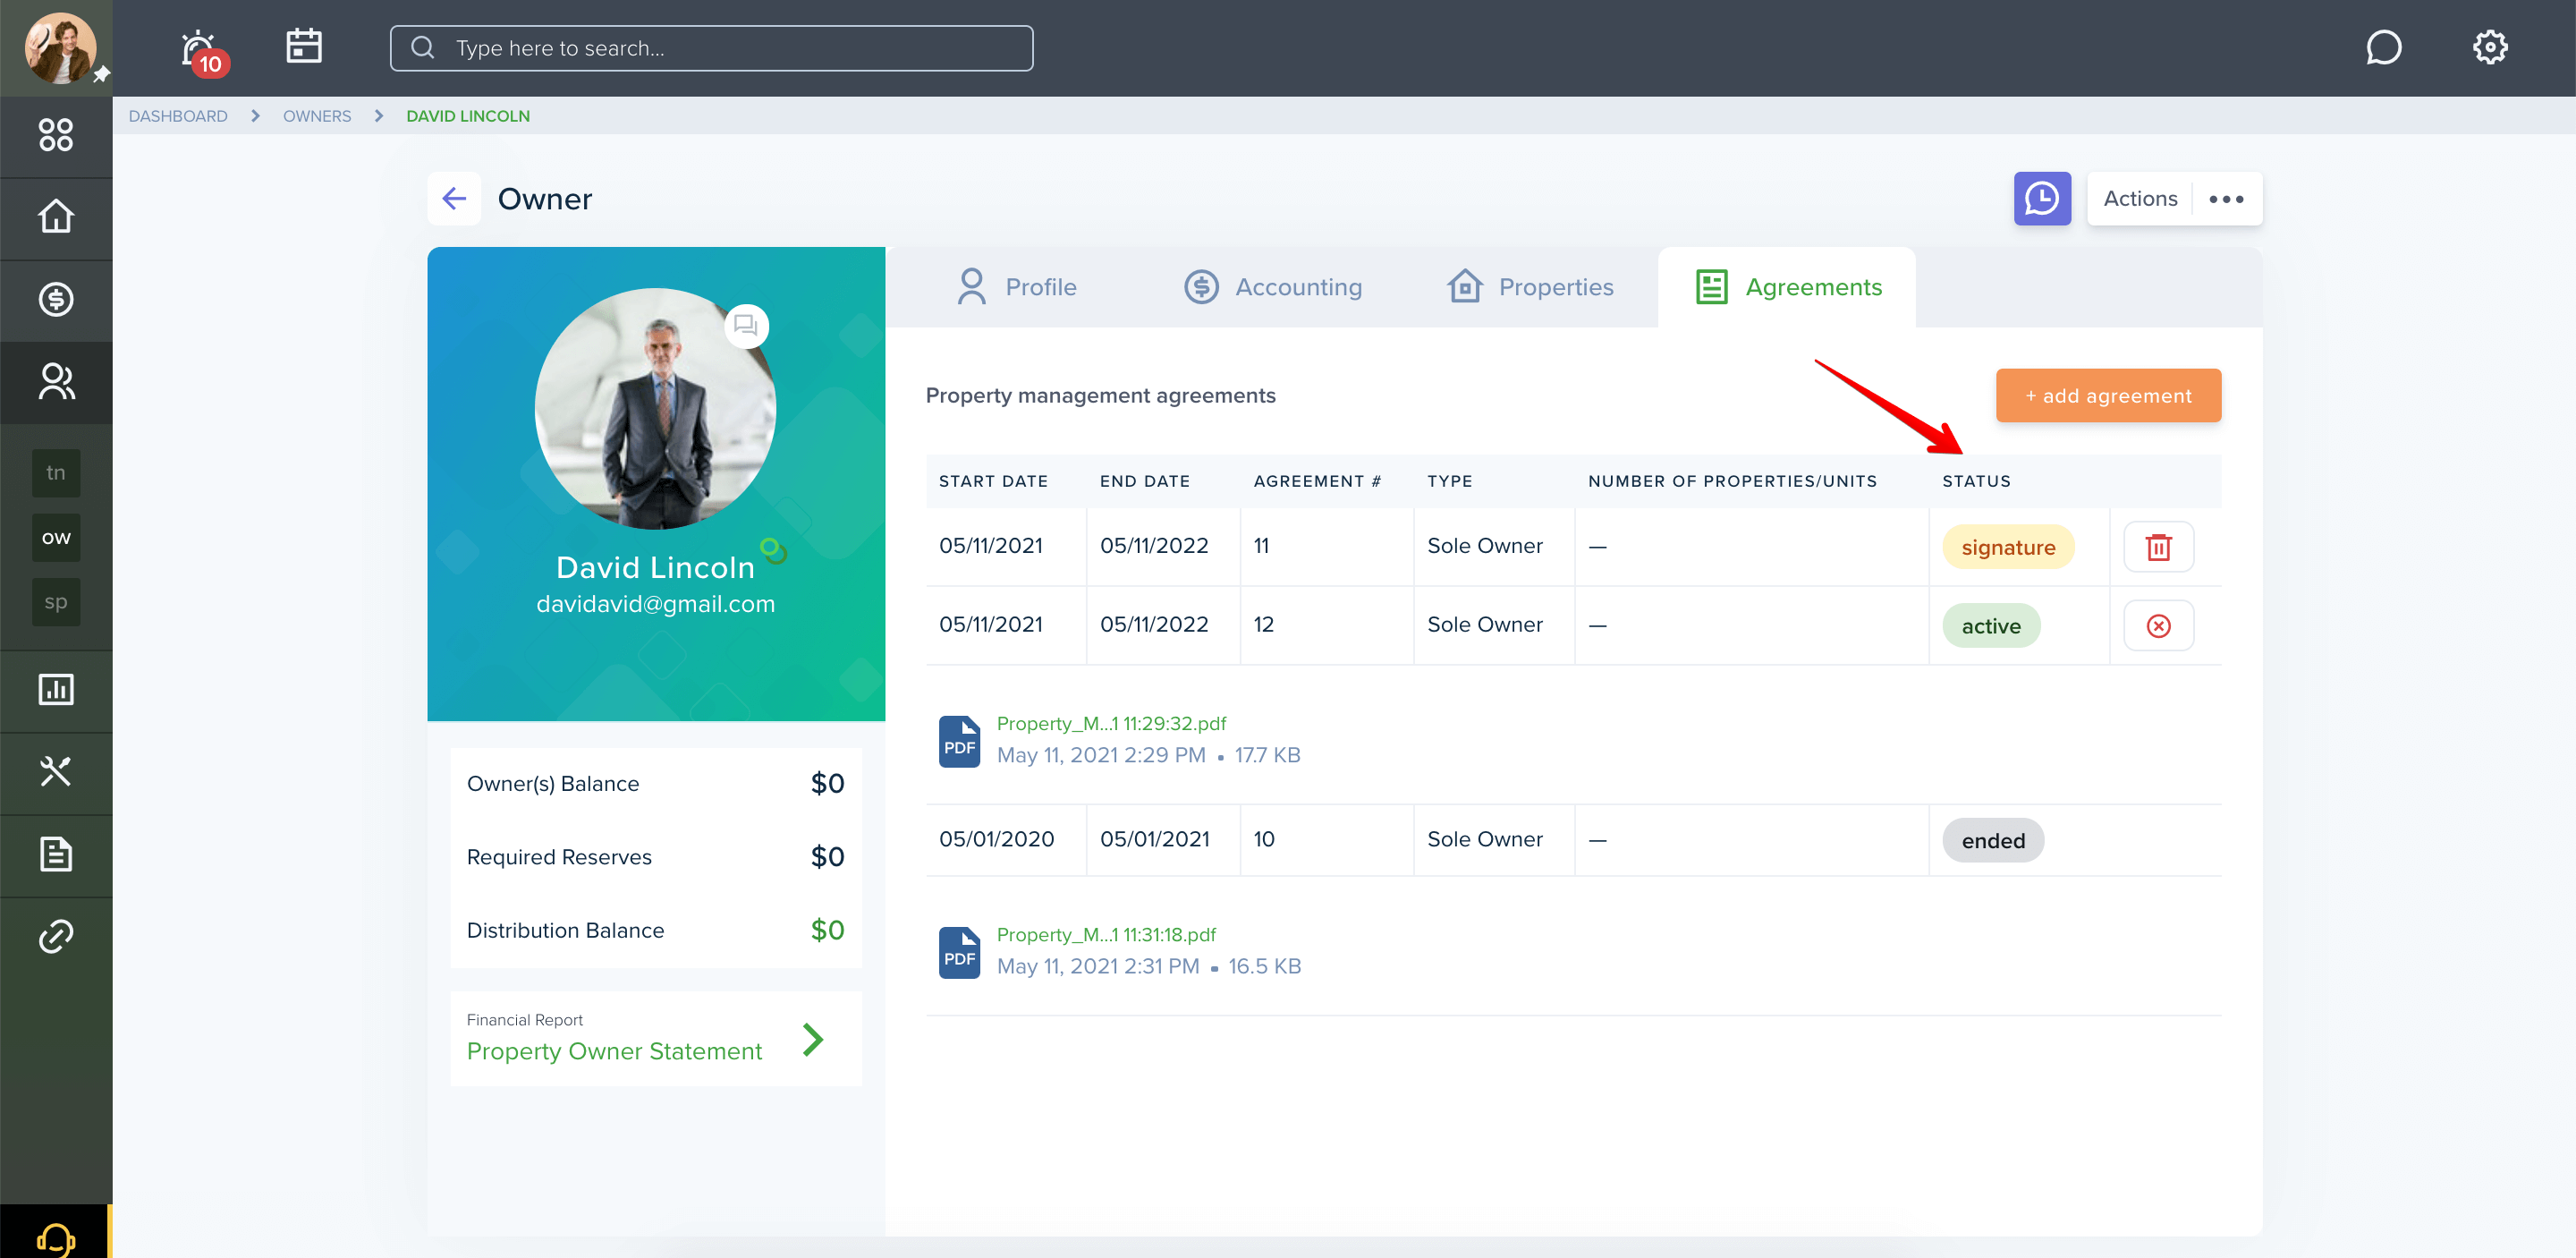
Task: Open the Property Owner Statement report link
Action: [x=614, y=1051]
